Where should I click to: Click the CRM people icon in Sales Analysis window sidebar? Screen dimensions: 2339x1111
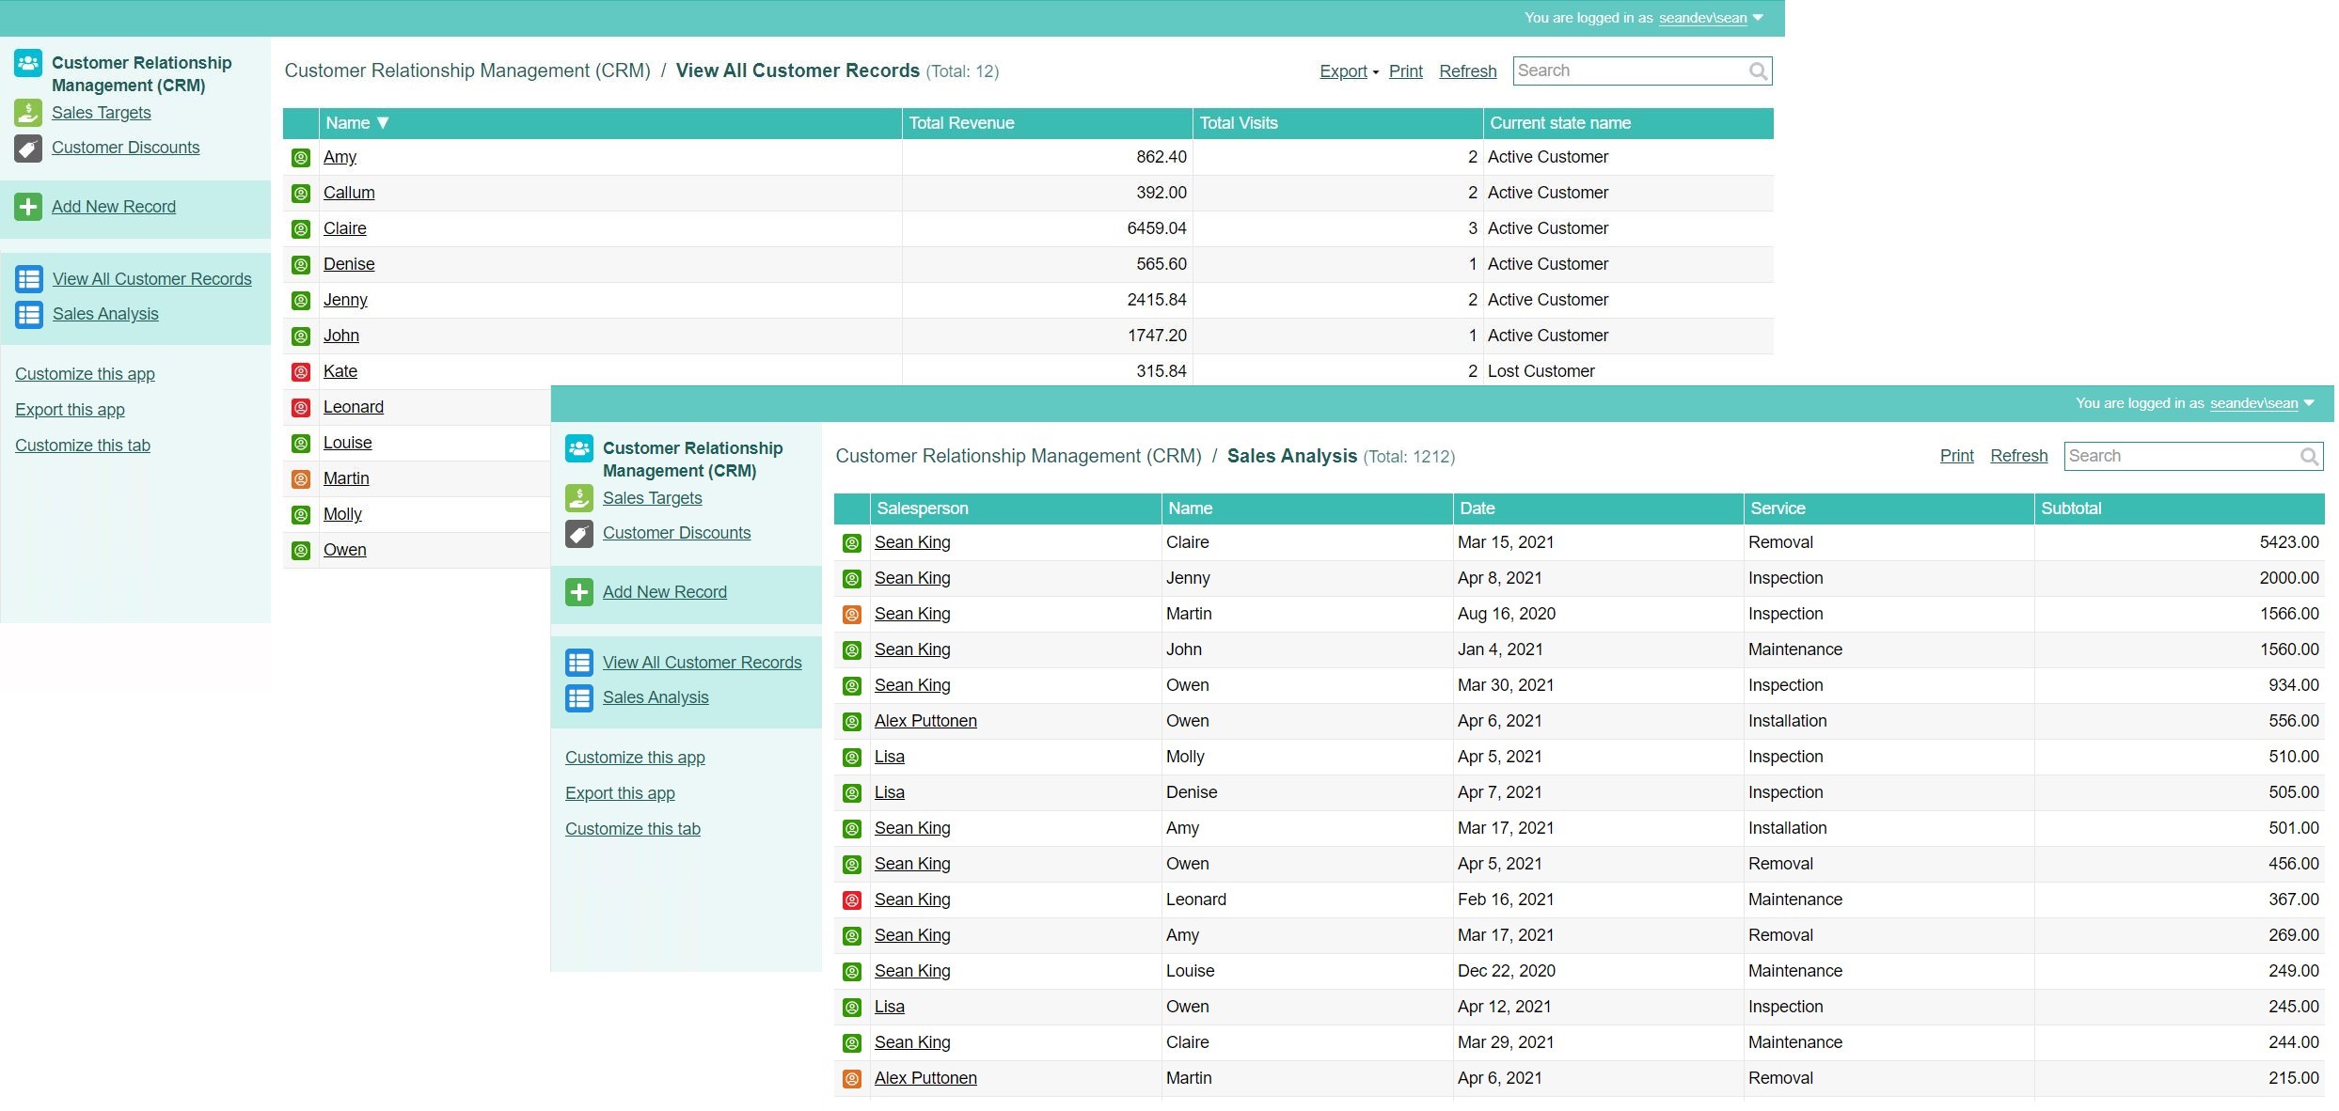click(x=579, y=448)
